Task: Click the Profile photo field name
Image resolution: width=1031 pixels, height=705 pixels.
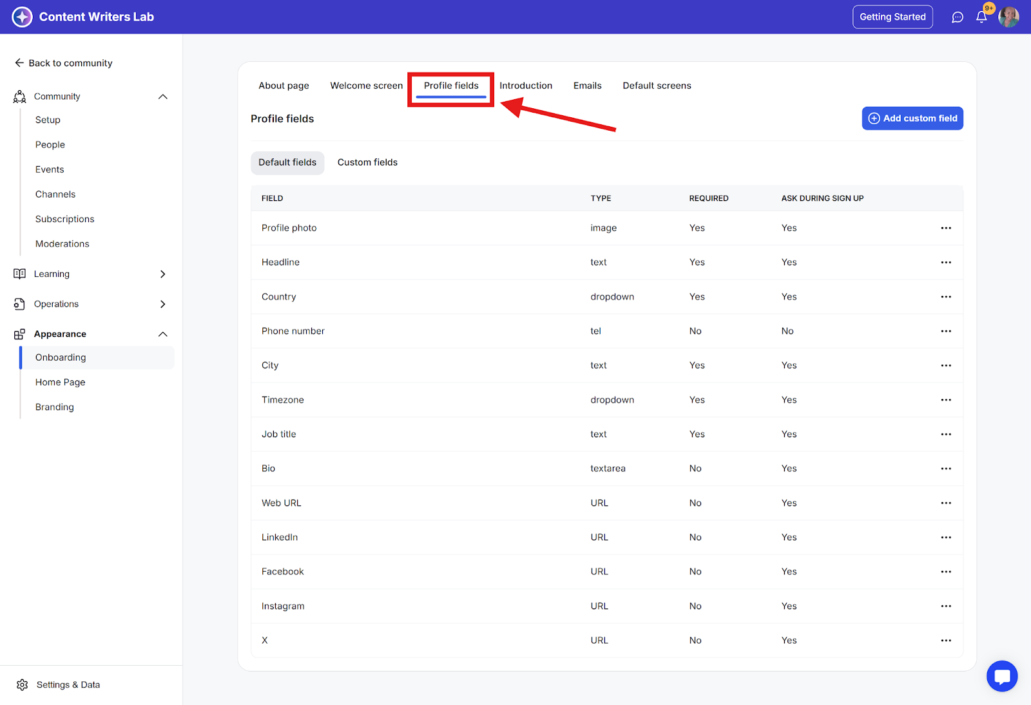Action: click(x=289, y=228)
